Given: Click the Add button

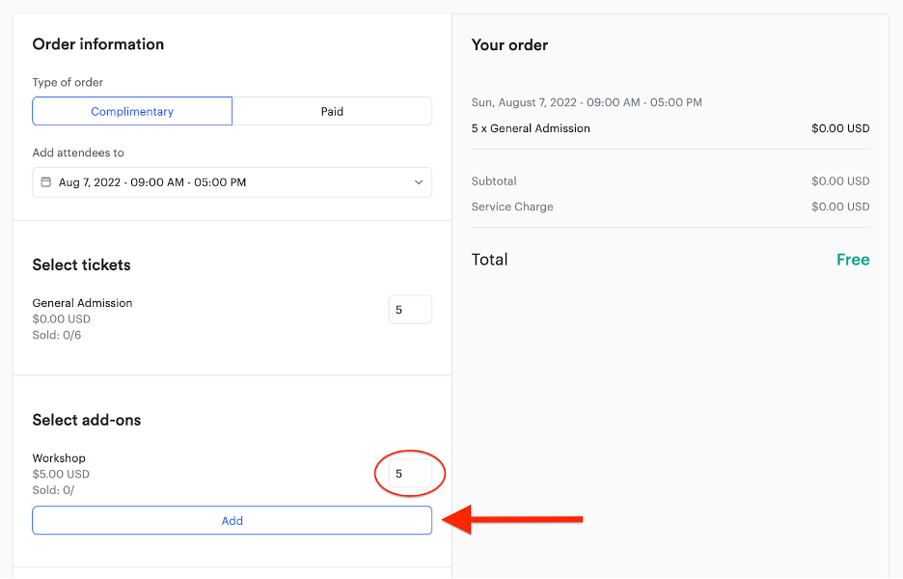Looking at the screenshot, I should 233,520.
